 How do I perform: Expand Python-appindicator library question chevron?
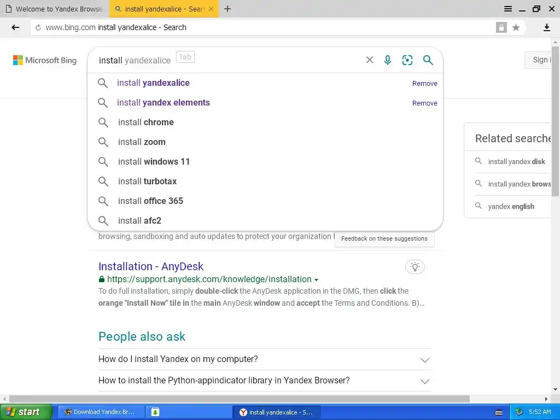424,381
